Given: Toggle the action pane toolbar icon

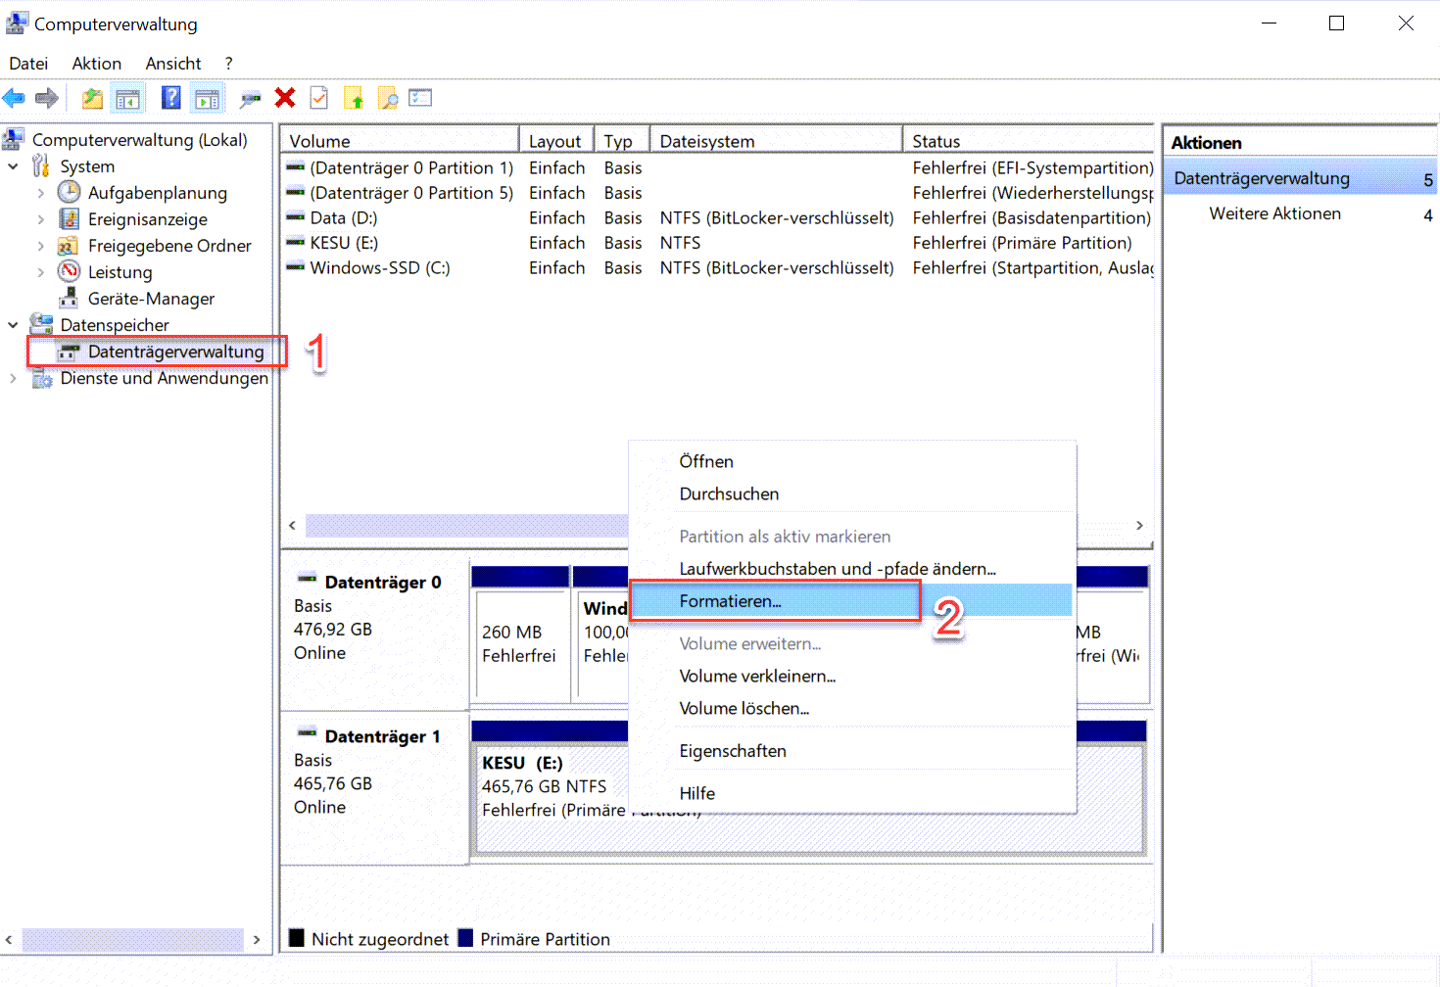Looking at the screenshot, I should 207,98.
